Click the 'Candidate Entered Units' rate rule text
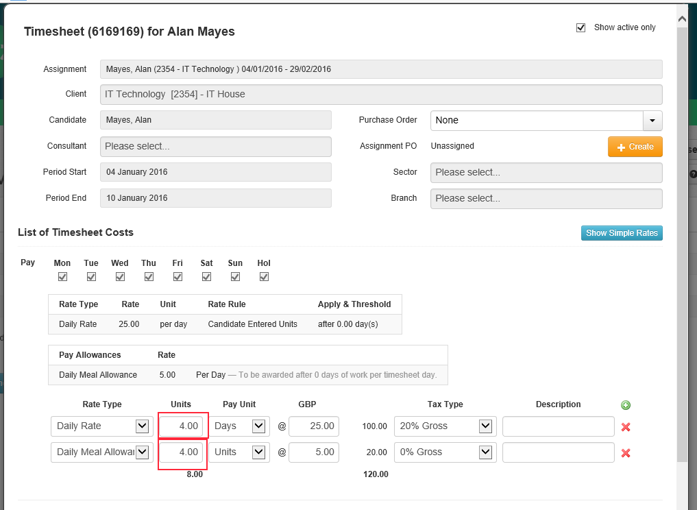This screenshot has height=510, width=697. [x=252, y=324]
